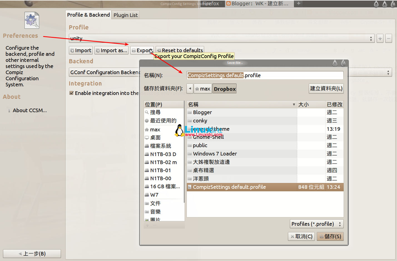Click 儲存(S) save button
397x261 pixels.
pos(330,236)
